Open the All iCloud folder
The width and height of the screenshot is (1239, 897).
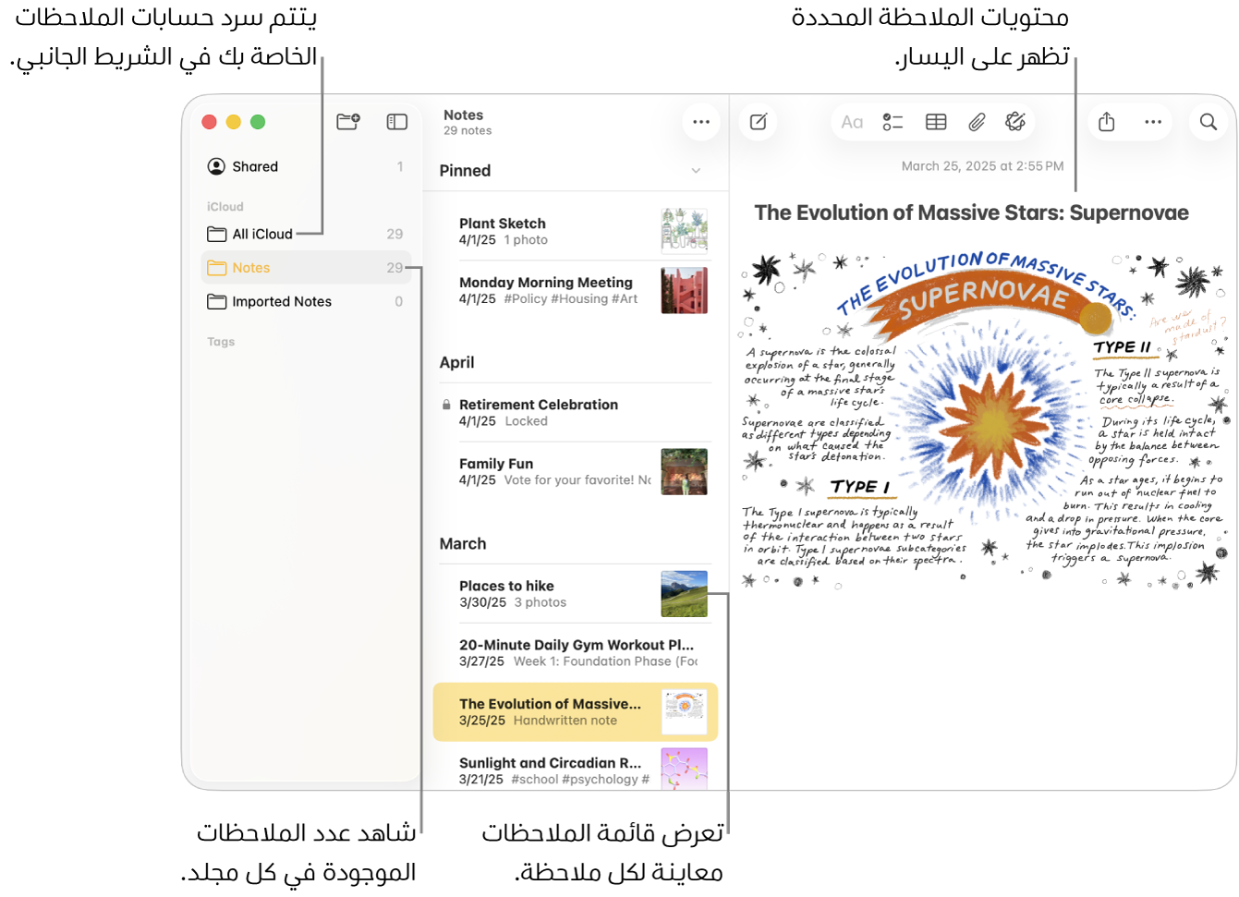(306, 234)
